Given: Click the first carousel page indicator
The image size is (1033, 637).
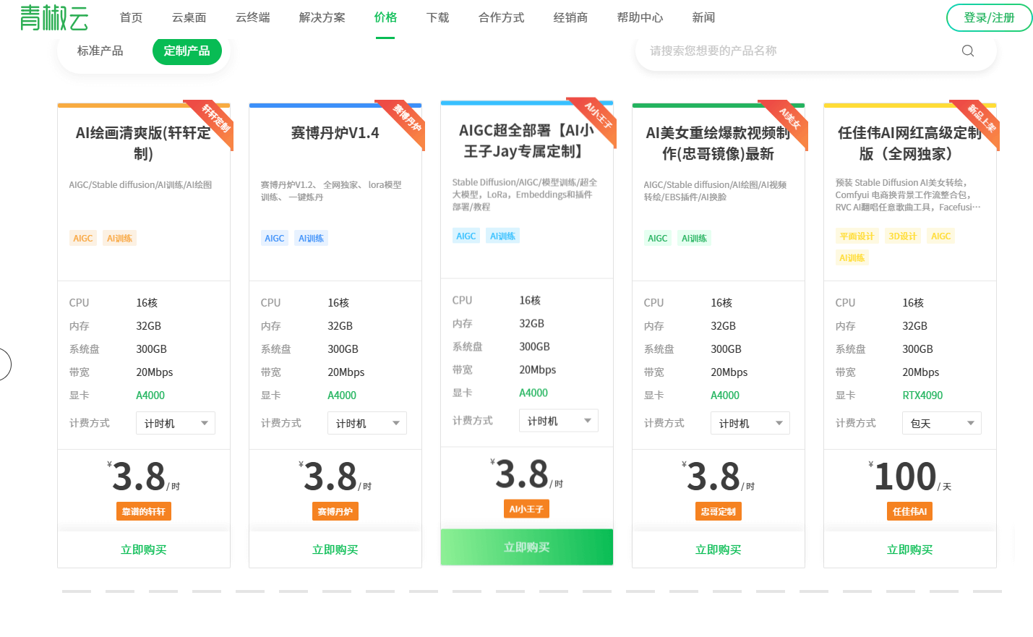Looking at the screenshot, I should point(77,591).
